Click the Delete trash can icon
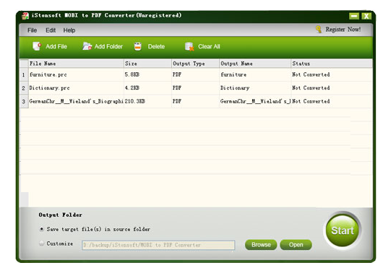This screenshot has width=383, height=268. pos(138,46)
